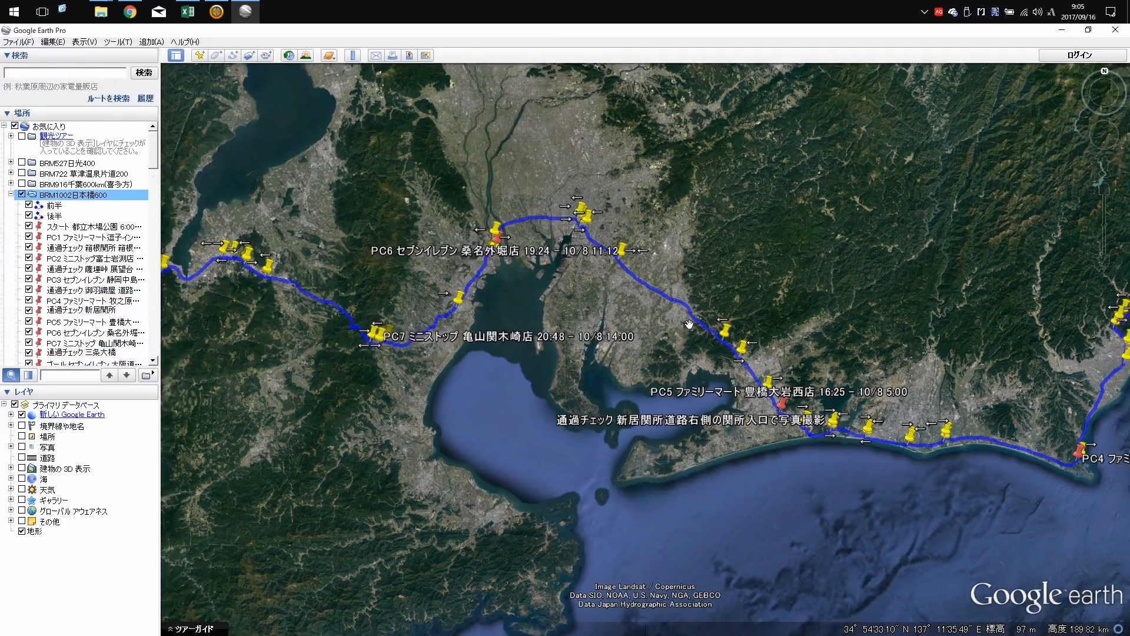Toggle sunlight across the landscape
Viewport: 1130px width, 636px height.
click(305, 55)
